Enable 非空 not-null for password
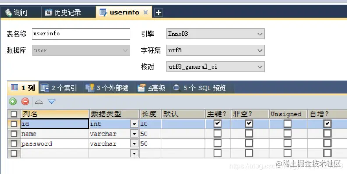The image size is (347, 174). pos(249,143)
